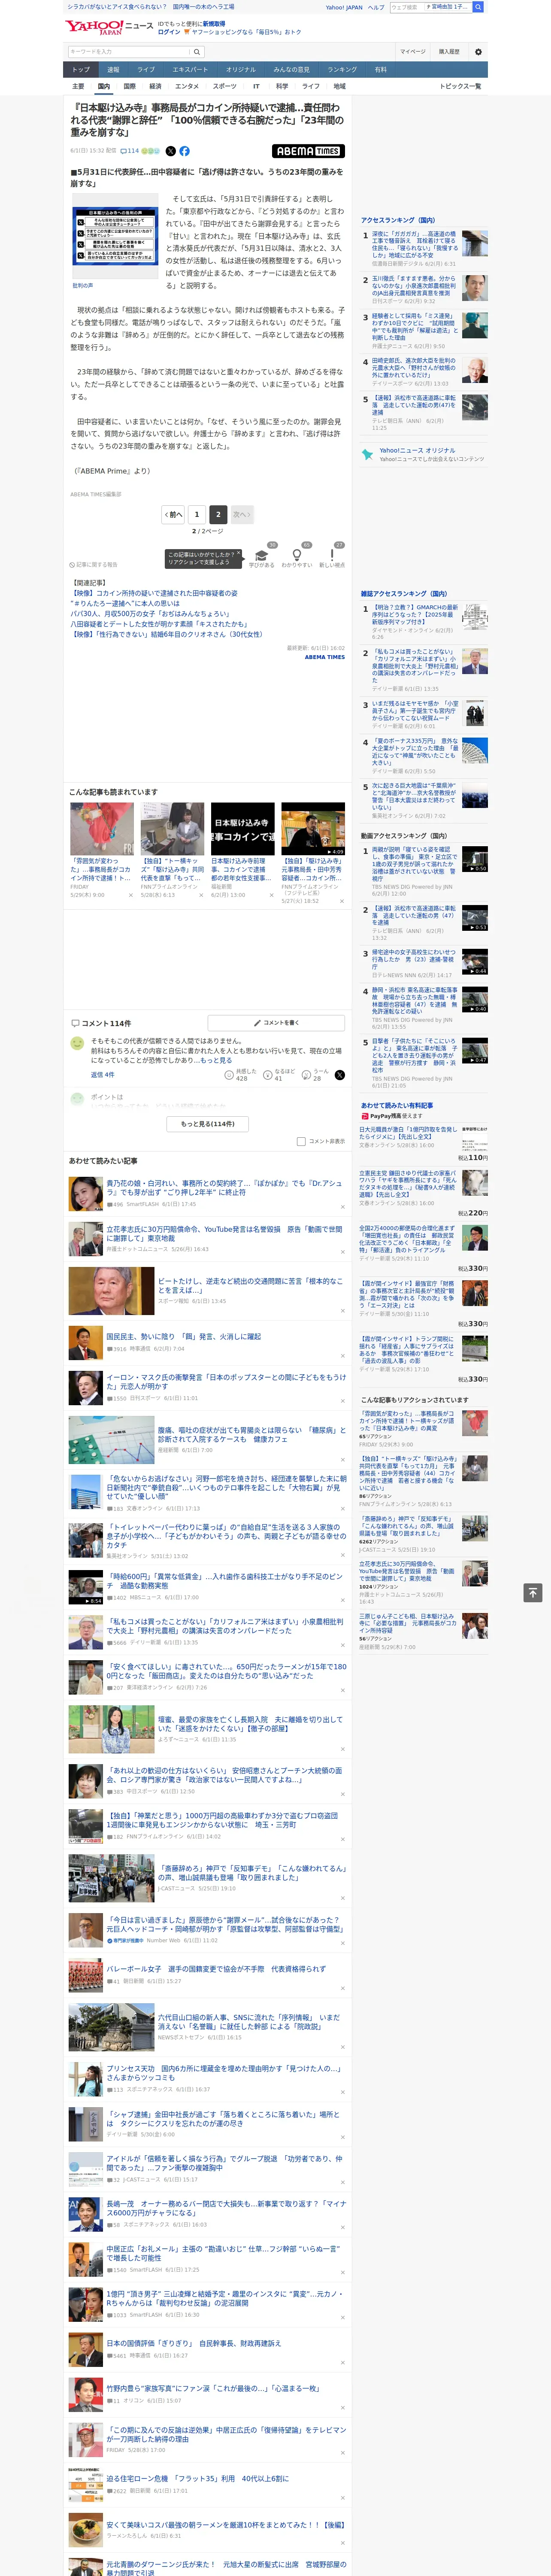Viewport: 551px width, 2576px height.
Task: Toggle the コメント非表示 checkbox
Action: (x=301, y=1141)
